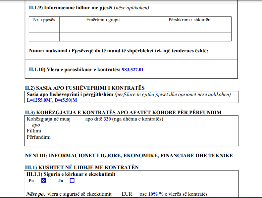Screen dimensions: 262x198
Task: Click the Nr. i pjesës column header
Action: (44, 24)
